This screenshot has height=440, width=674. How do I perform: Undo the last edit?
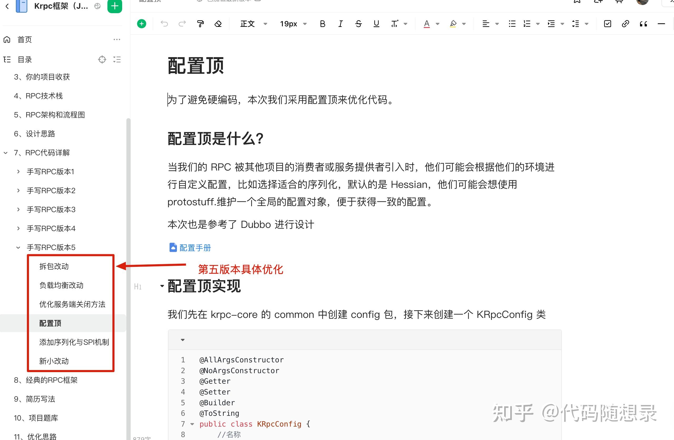(x=164, y=23)
